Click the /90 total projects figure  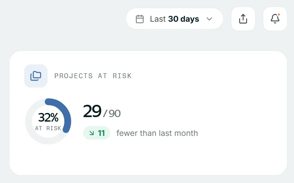[112, 113]
